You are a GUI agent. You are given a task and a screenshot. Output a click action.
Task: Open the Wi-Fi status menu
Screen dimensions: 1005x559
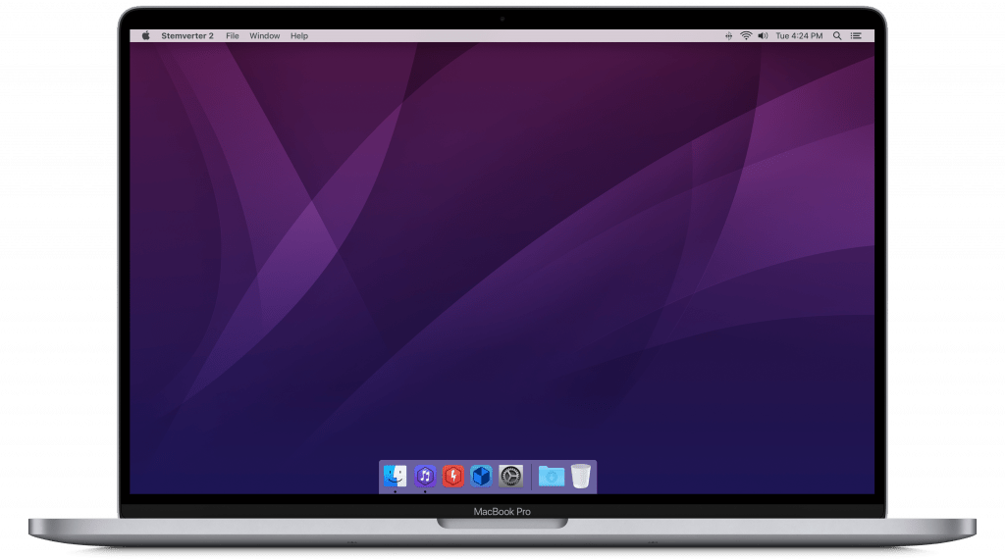coord(746,36)
